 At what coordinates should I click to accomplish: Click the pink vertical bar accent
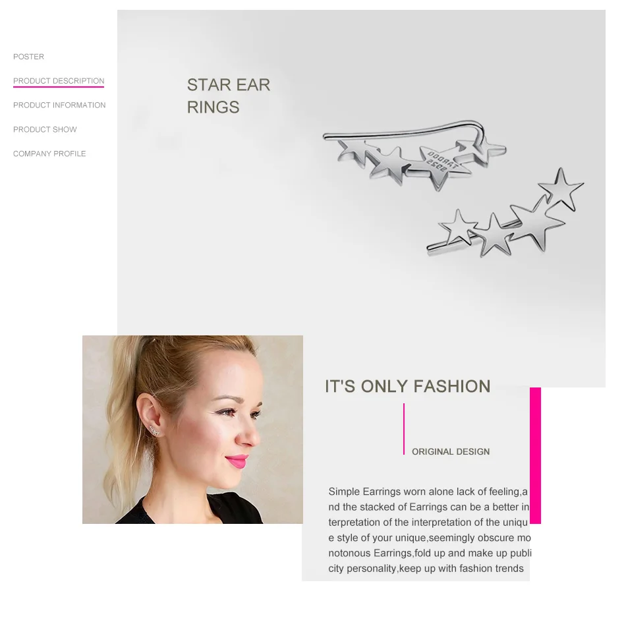click(x=535, y=455)
